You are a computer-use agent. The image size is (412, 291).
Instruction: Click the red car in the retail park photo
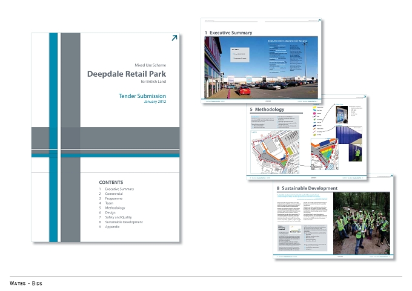(244, 91)
